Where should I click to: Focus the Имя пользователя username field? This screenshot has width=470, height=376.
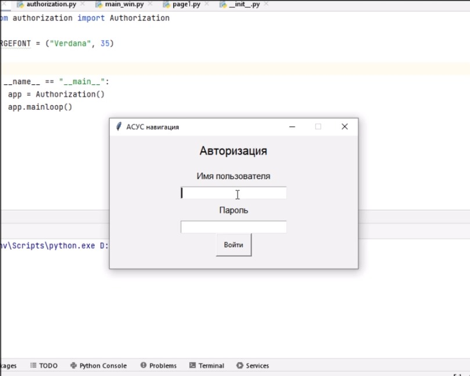(x=234, y=193)
